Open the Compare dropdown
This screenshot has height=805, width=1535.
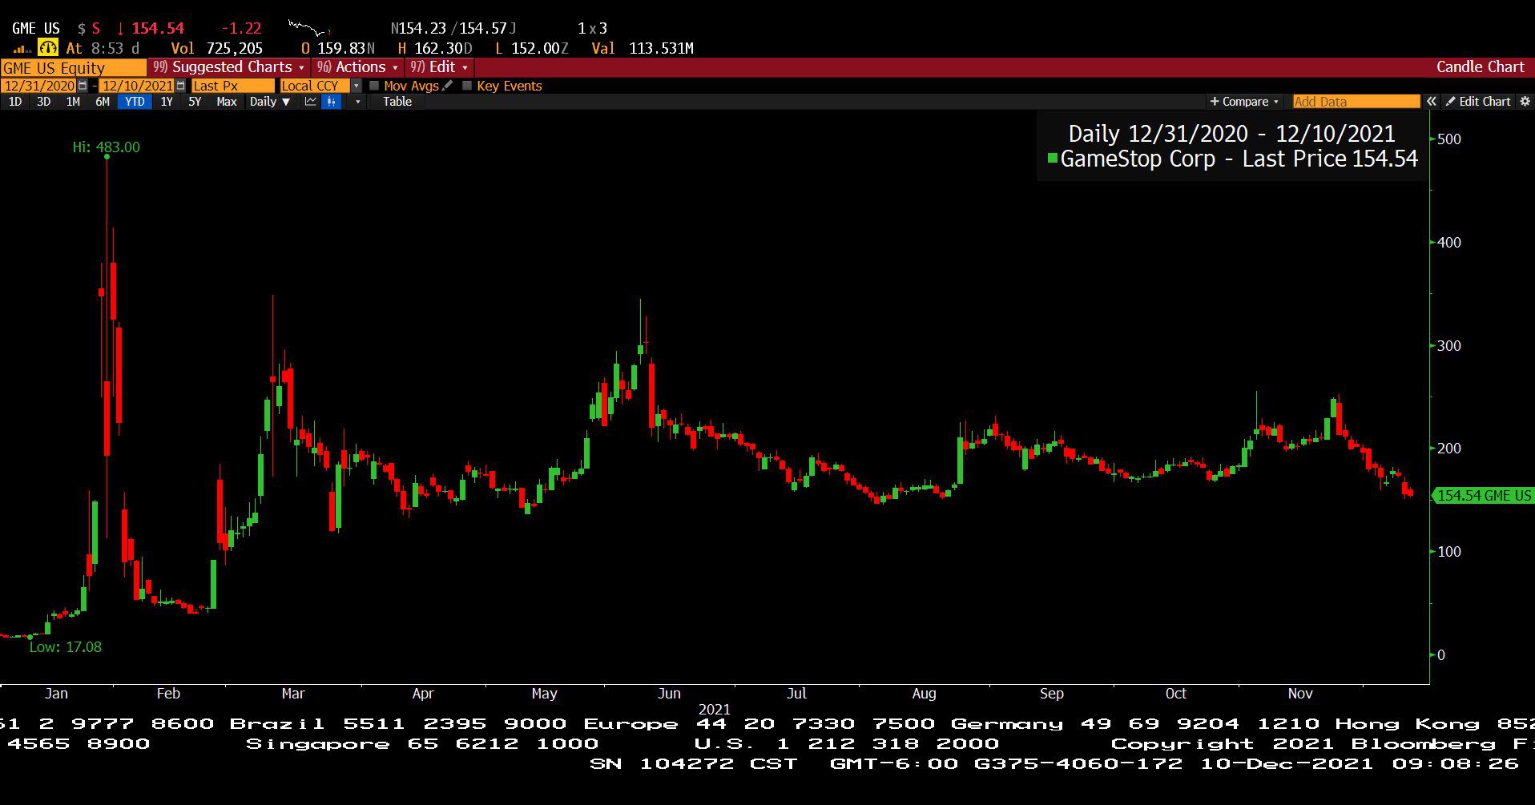click(x=1244, y=102)
